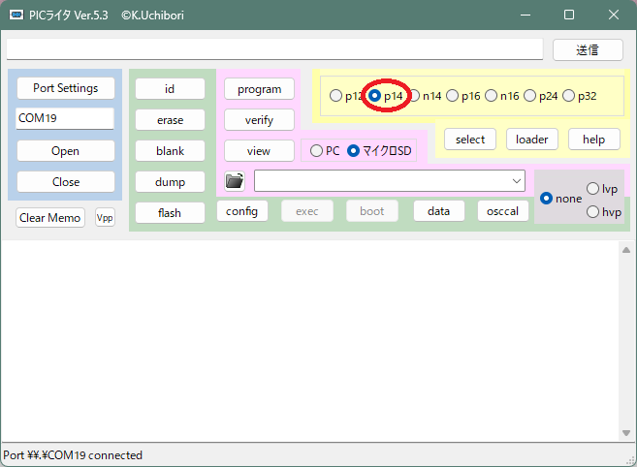The width and height of the screenshot is (637, 467).
Task: Click the erase button
Action: click(x=170, y=120)
